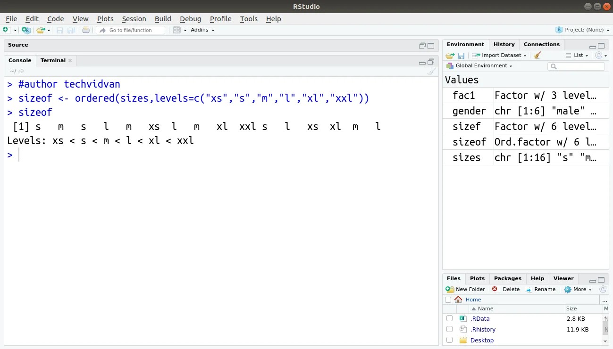Screen dimensions: 613x349
Task: Maximize the Environment pane
Action: point(601,46)
